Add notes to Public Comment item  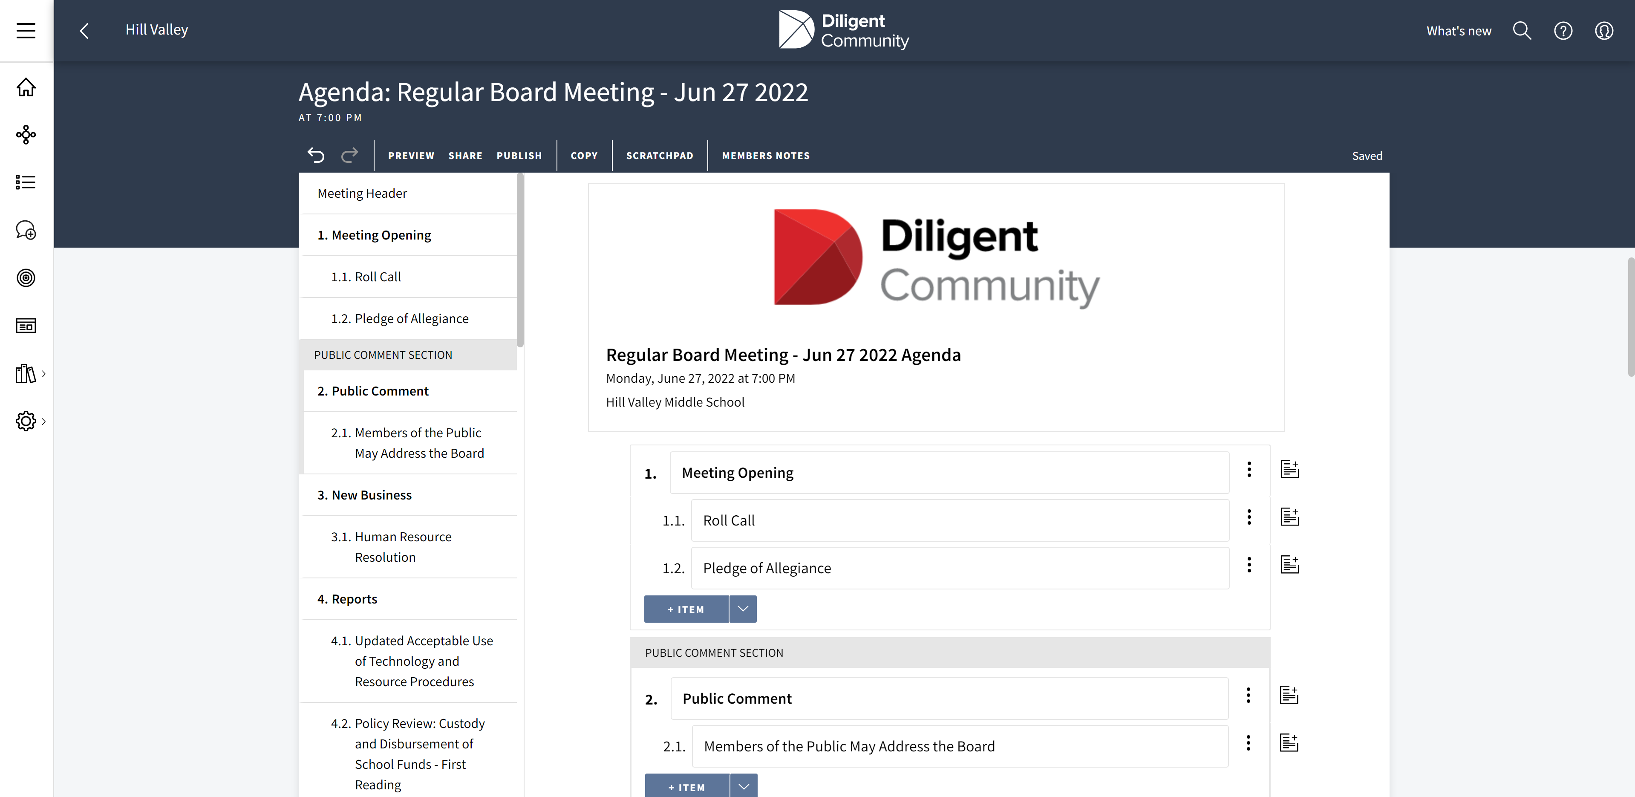click(x=1289, y=695)
